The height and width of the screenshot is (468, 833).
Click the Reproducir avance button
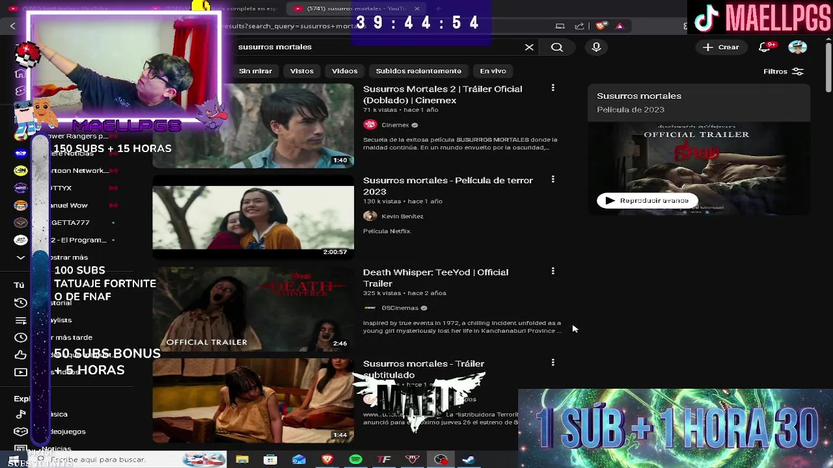tap(647, 200)
